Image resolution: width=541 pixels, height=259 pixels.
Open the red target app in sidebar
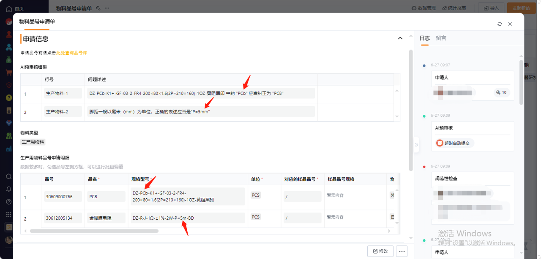pos(8,85)
